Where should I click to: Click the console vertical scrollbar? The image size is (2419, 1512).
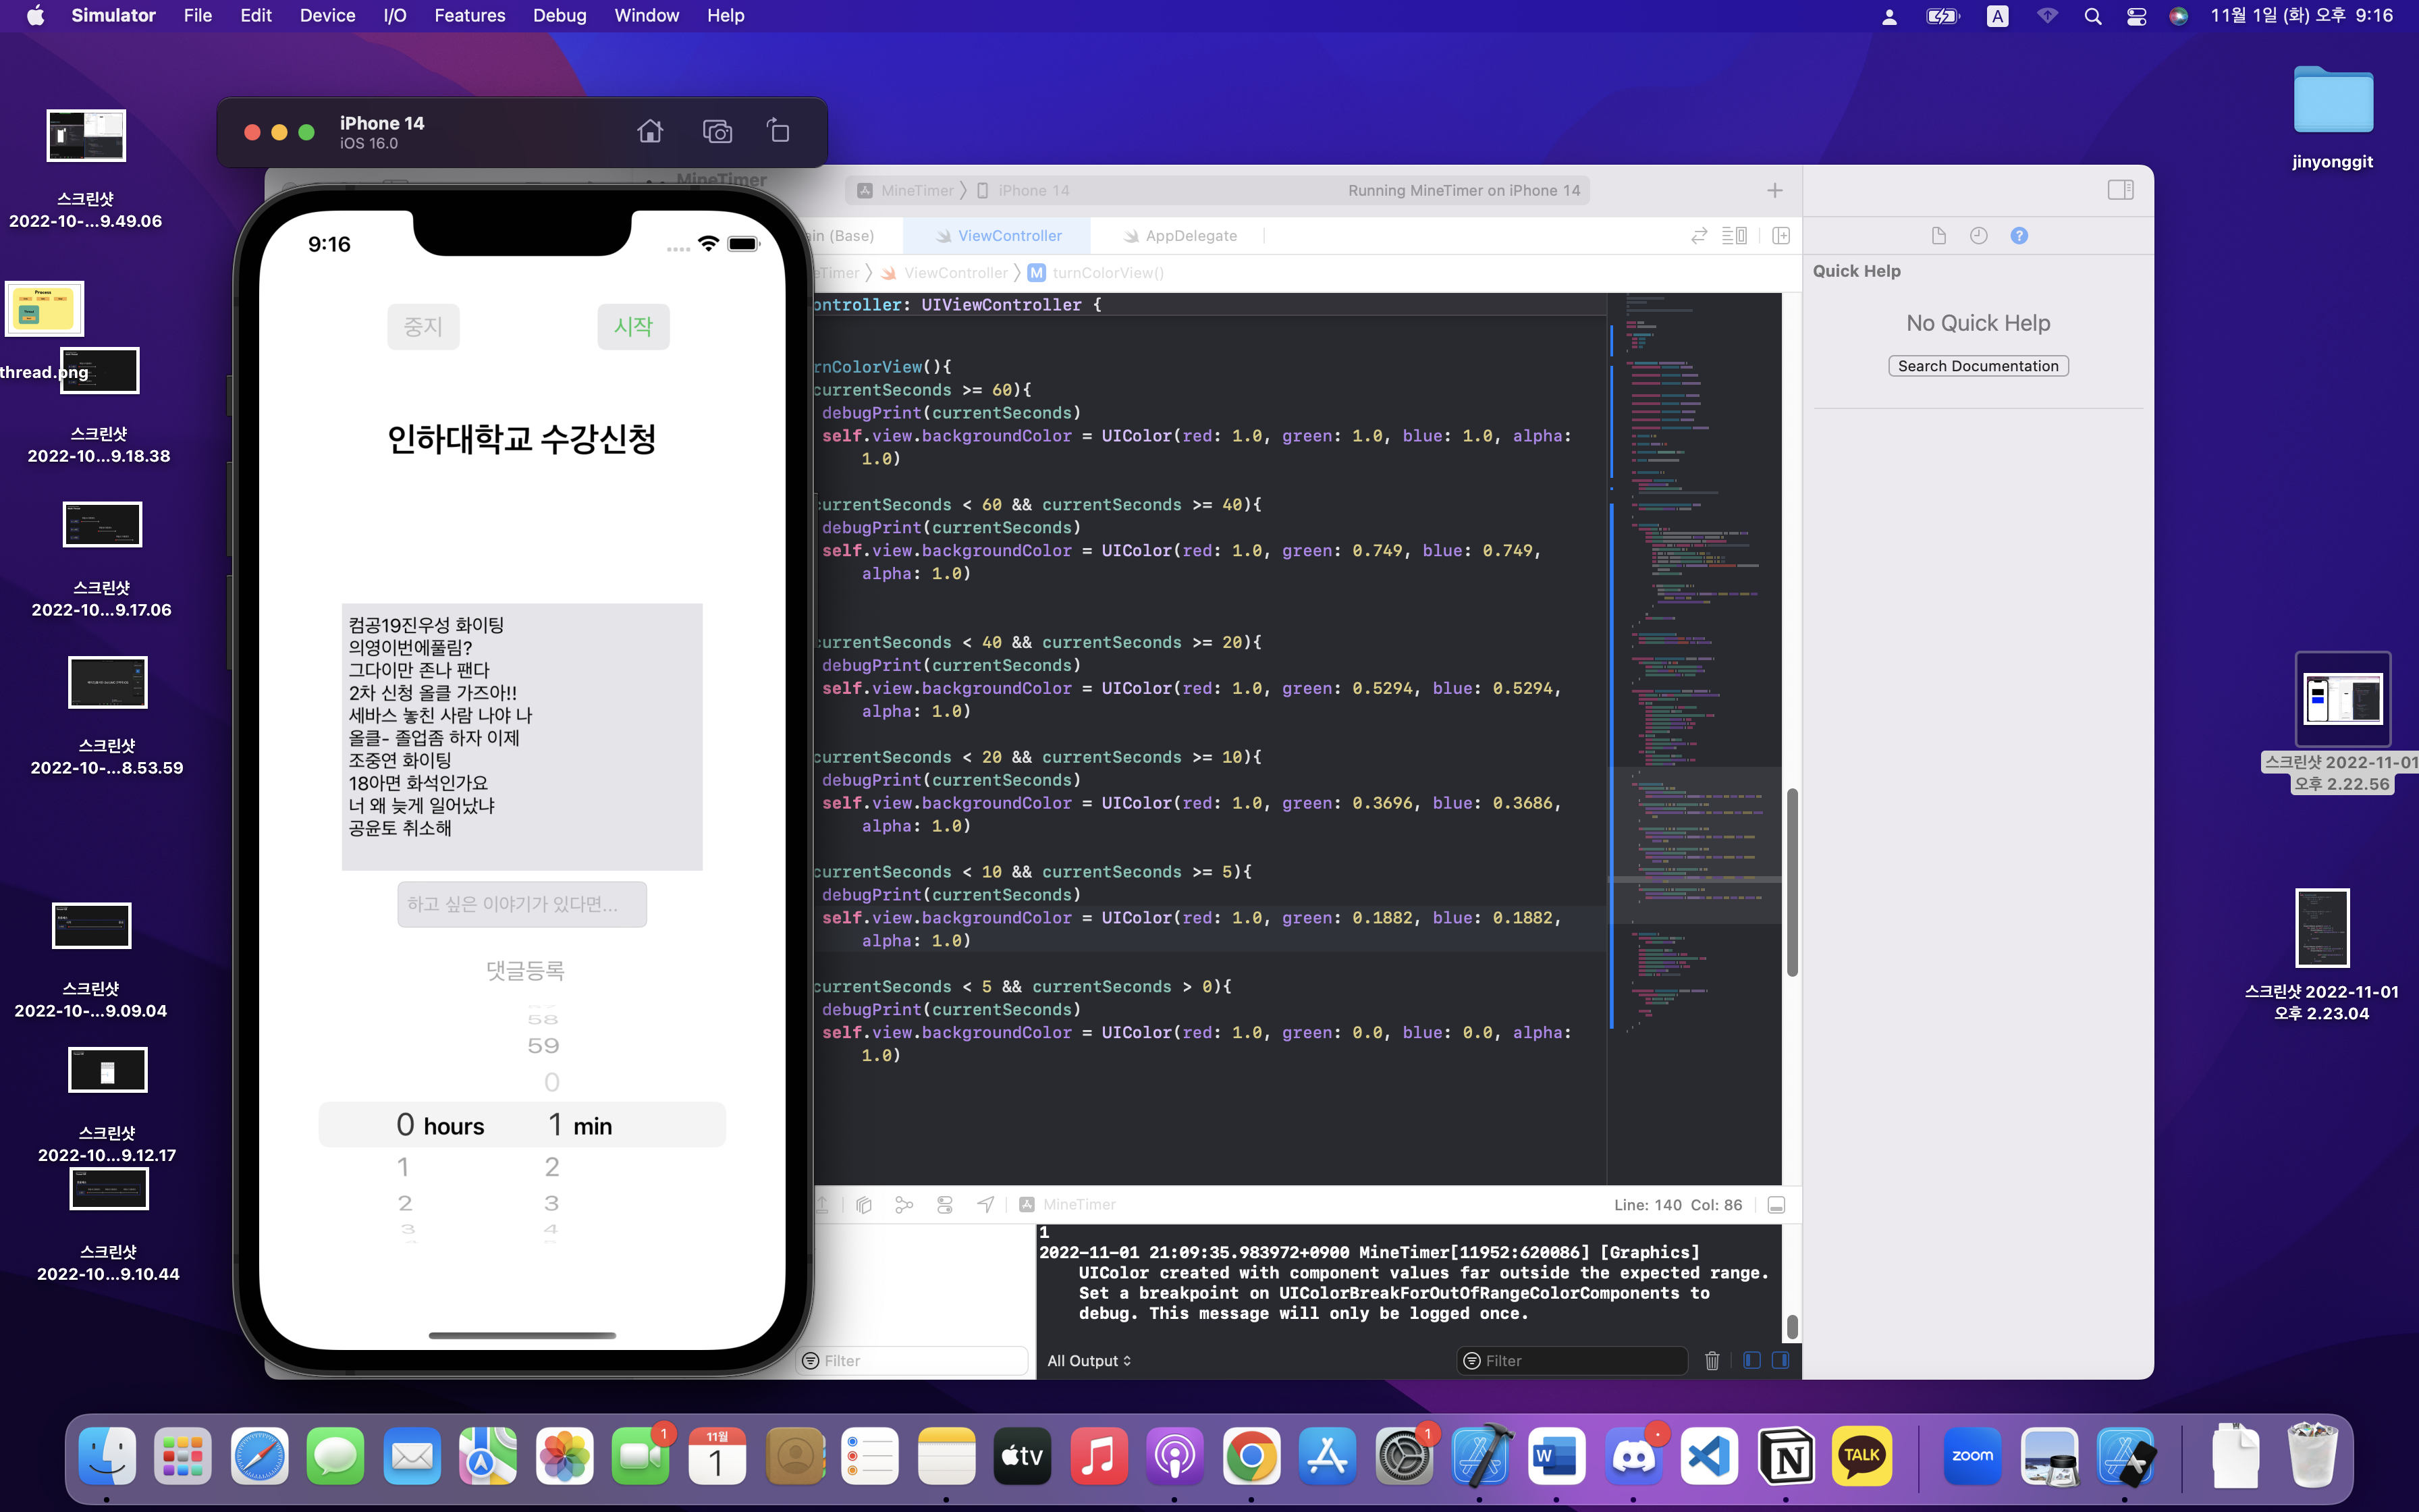point(1792,1327)
